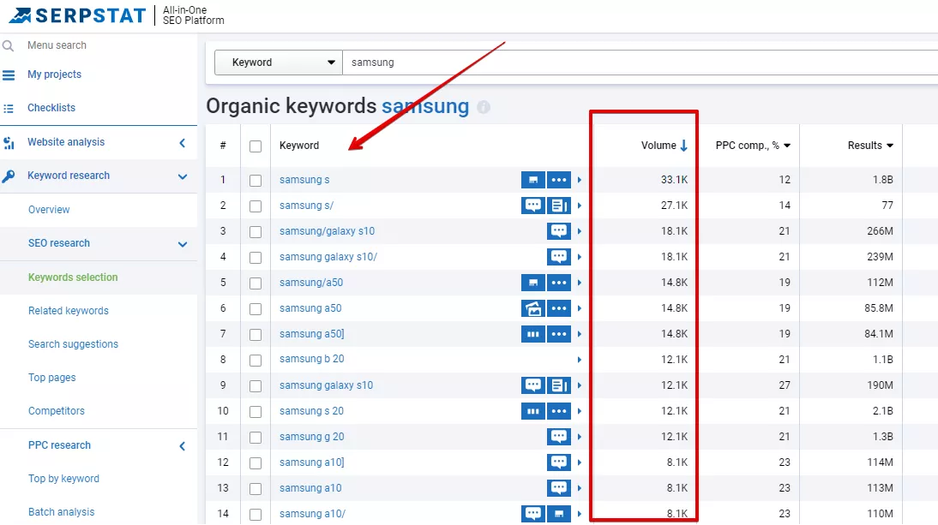The height and width of the screenshot is (525, 938).
Task: Open the PPC comp., % column dropdown
Action: click(786, 146)
